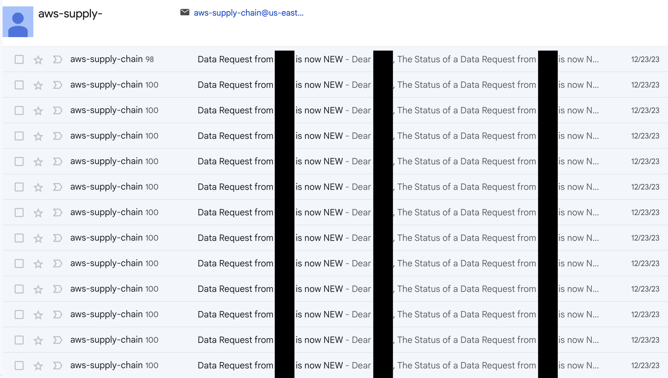The width and height of the screenshot is (668, 378).
Task: Select the checkbox on the first email row
Action: 19,59
